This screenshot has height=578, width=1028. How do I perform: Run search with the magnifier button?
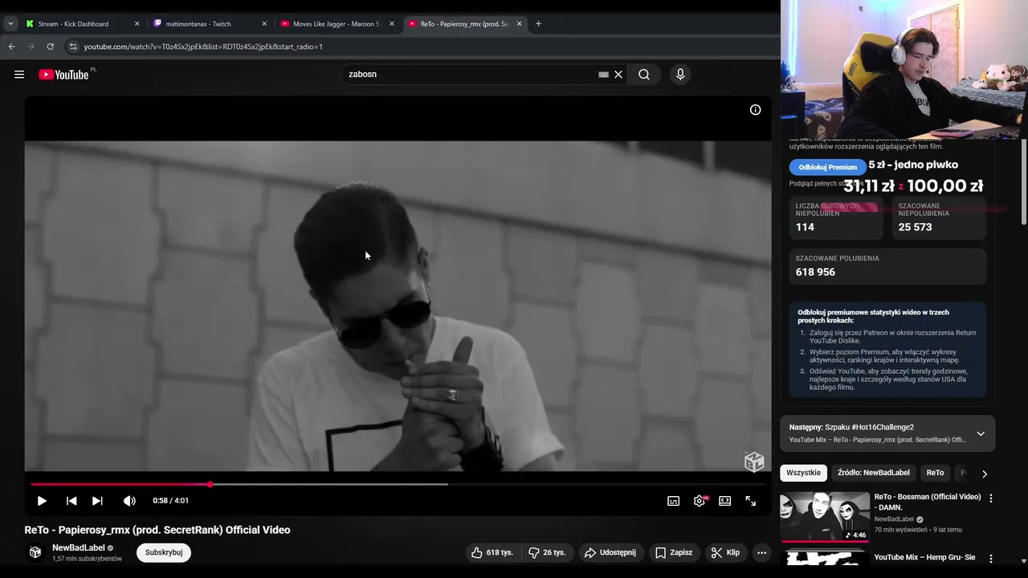click(x=644, y=75)
